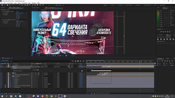Expand the Background layer twirl arrow
The width and height of the screenshot is (175, 98).
tap(7, 87)
